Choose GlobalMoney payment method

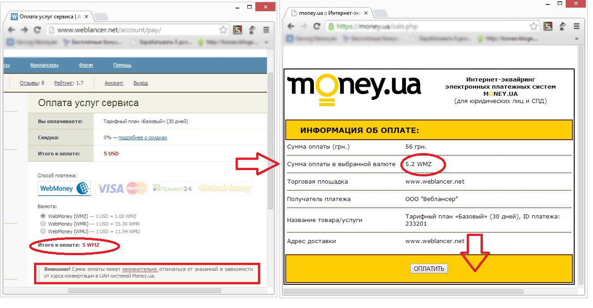coord(225,188)
